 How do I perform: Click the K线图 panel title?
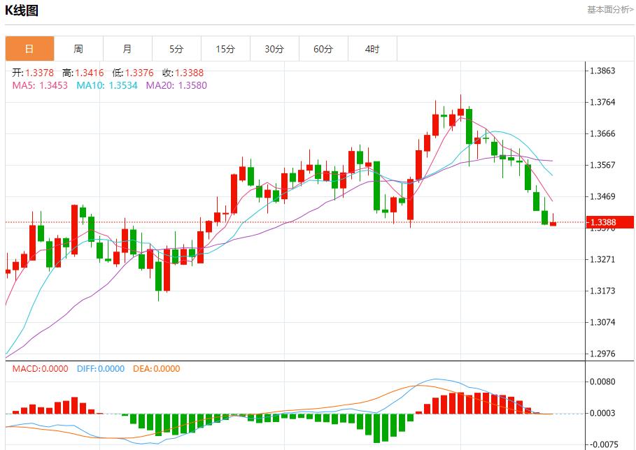(x=22, y=10)
